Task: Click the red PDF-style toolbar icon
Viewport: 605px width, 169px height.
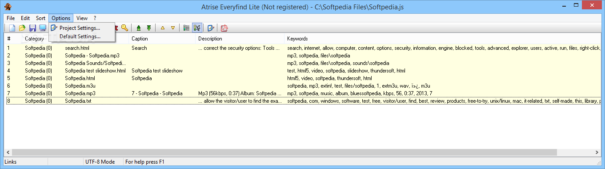Action: click(x=224, y=28)
